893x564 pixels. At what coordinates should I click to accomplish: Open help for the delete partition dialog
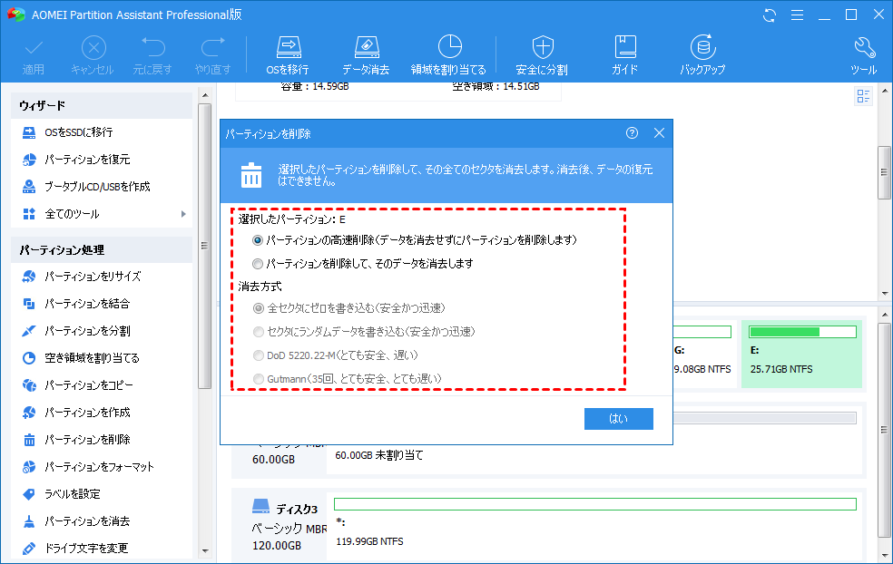[632, 133]
